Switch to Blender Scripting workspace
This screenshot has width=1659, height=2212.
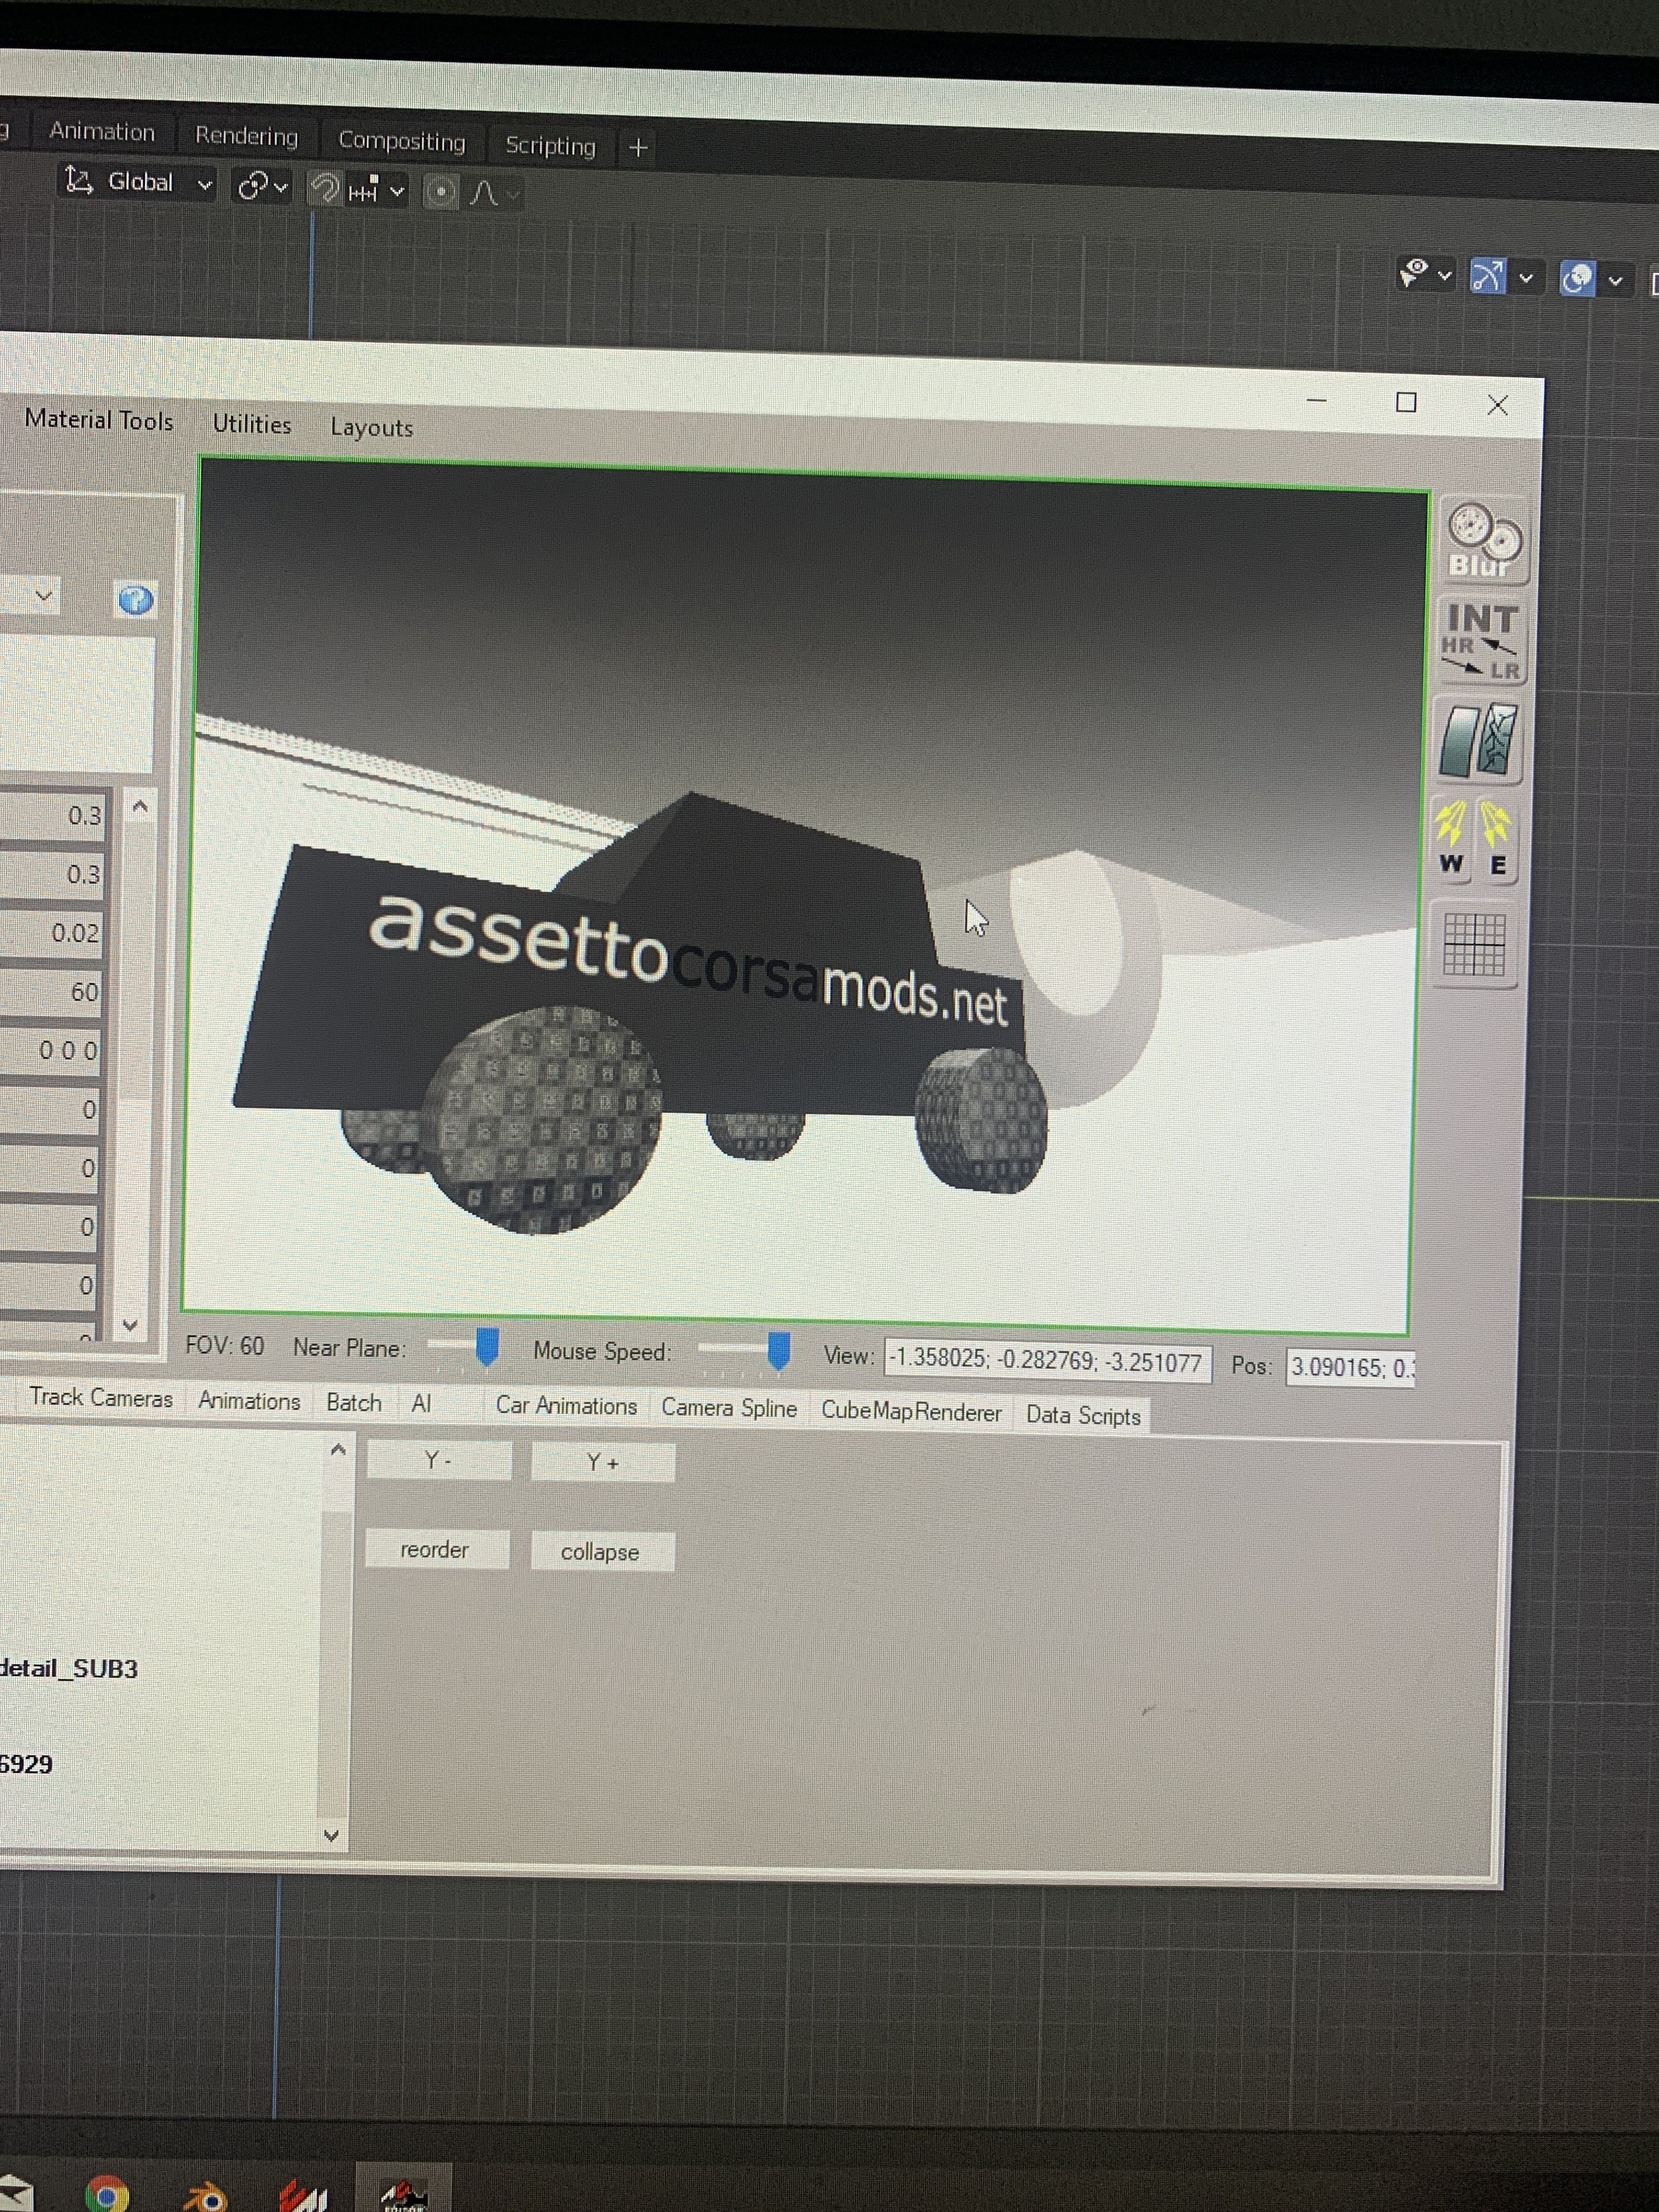pos(550,146)
